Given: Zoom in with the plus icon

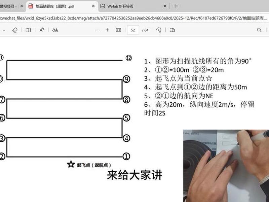Looking at the screenshot, I should point(107,30).
